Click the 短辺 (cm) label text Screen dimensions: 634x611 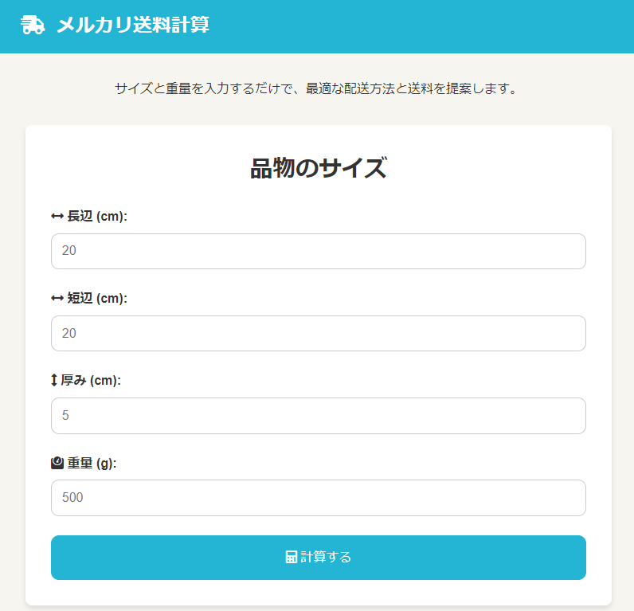coord(97,298)
